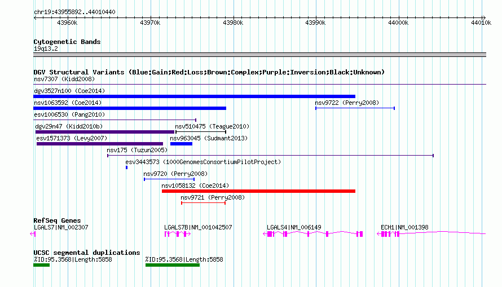The width and height of the screenshot is (502, 287).
Task: Click the 43960k ruler label
Action: pyautogui.click(x=67, y=23)
